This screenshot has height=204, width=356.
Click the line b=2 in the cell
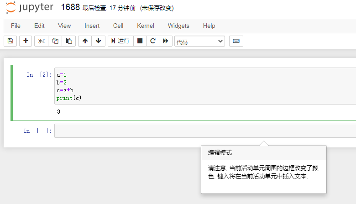62,82
